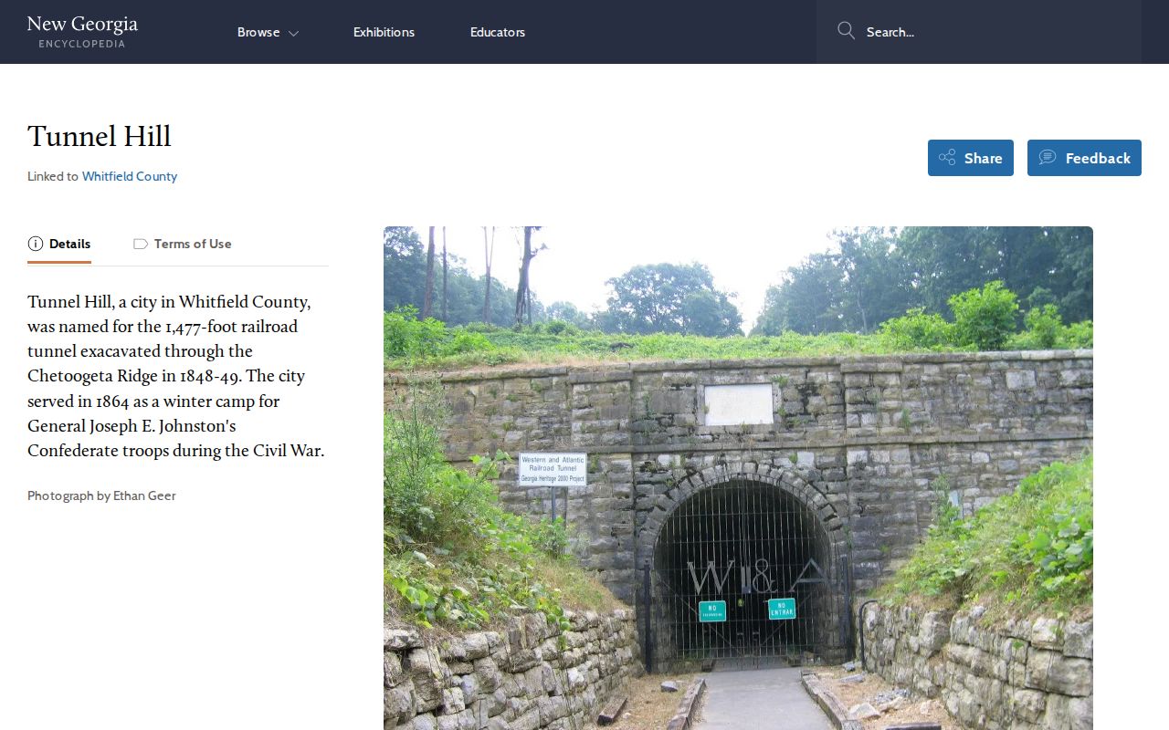The width and height of the screenshot is (1169, 730).
Task: Click the Tunnel Hill page title
Action: pyautogui.click(x=100, y=137)
